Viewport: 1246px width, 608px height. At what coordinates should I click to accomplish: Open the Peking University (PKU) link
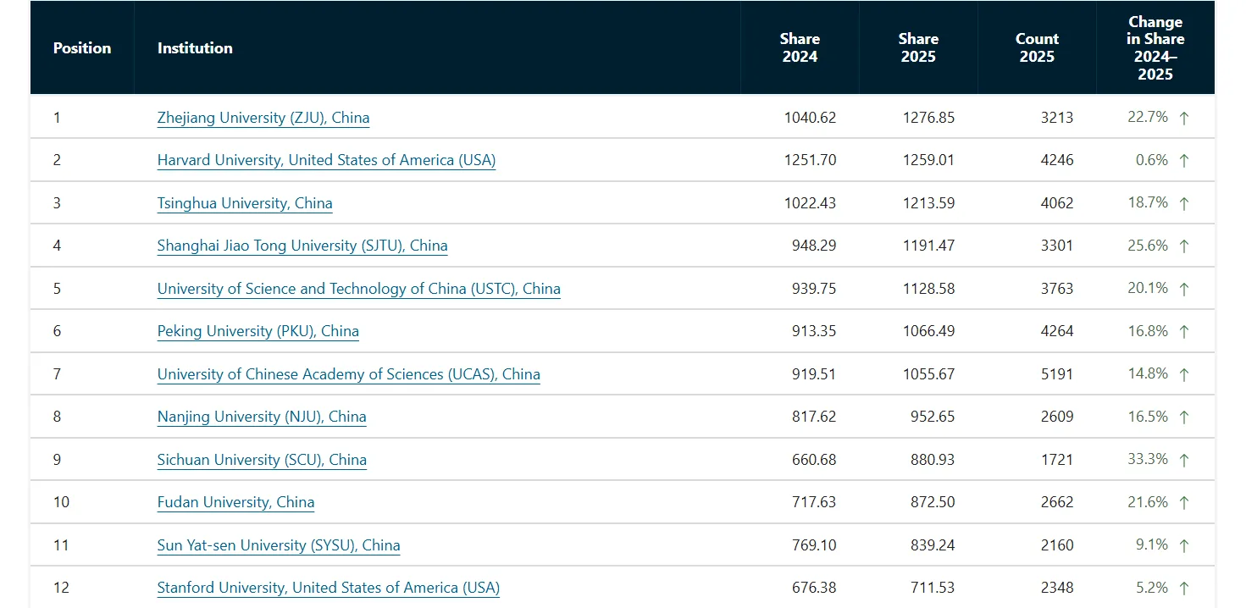pos(258,331)
